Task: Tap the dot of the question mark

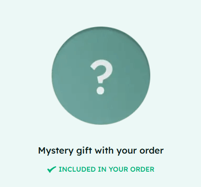Action: [x=100, y=90]
